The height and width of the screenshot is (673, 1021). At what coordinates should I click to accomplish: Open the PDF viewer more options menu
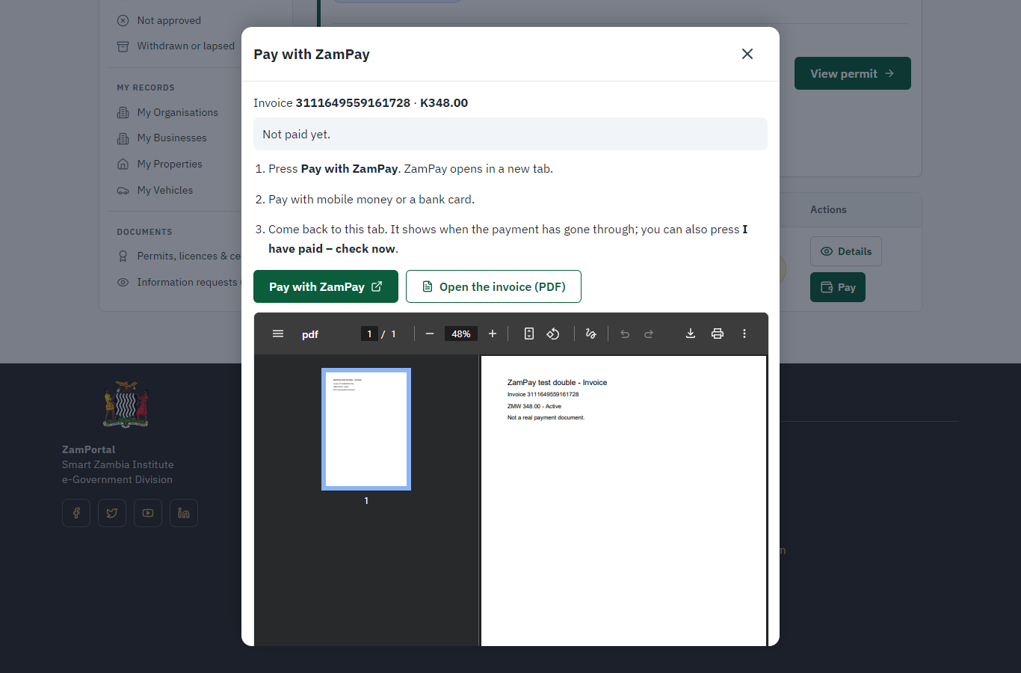pyautogui.click(x=744, y=334)
